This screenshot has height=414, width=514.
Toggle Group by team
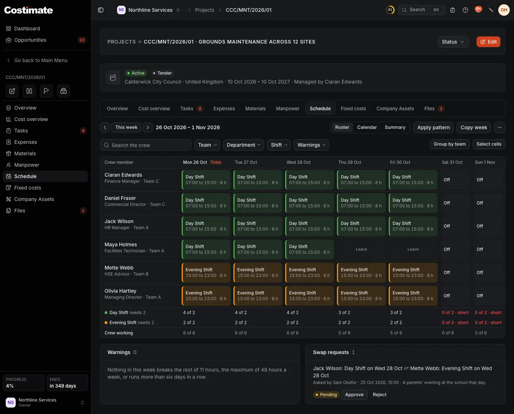point(450,144)
